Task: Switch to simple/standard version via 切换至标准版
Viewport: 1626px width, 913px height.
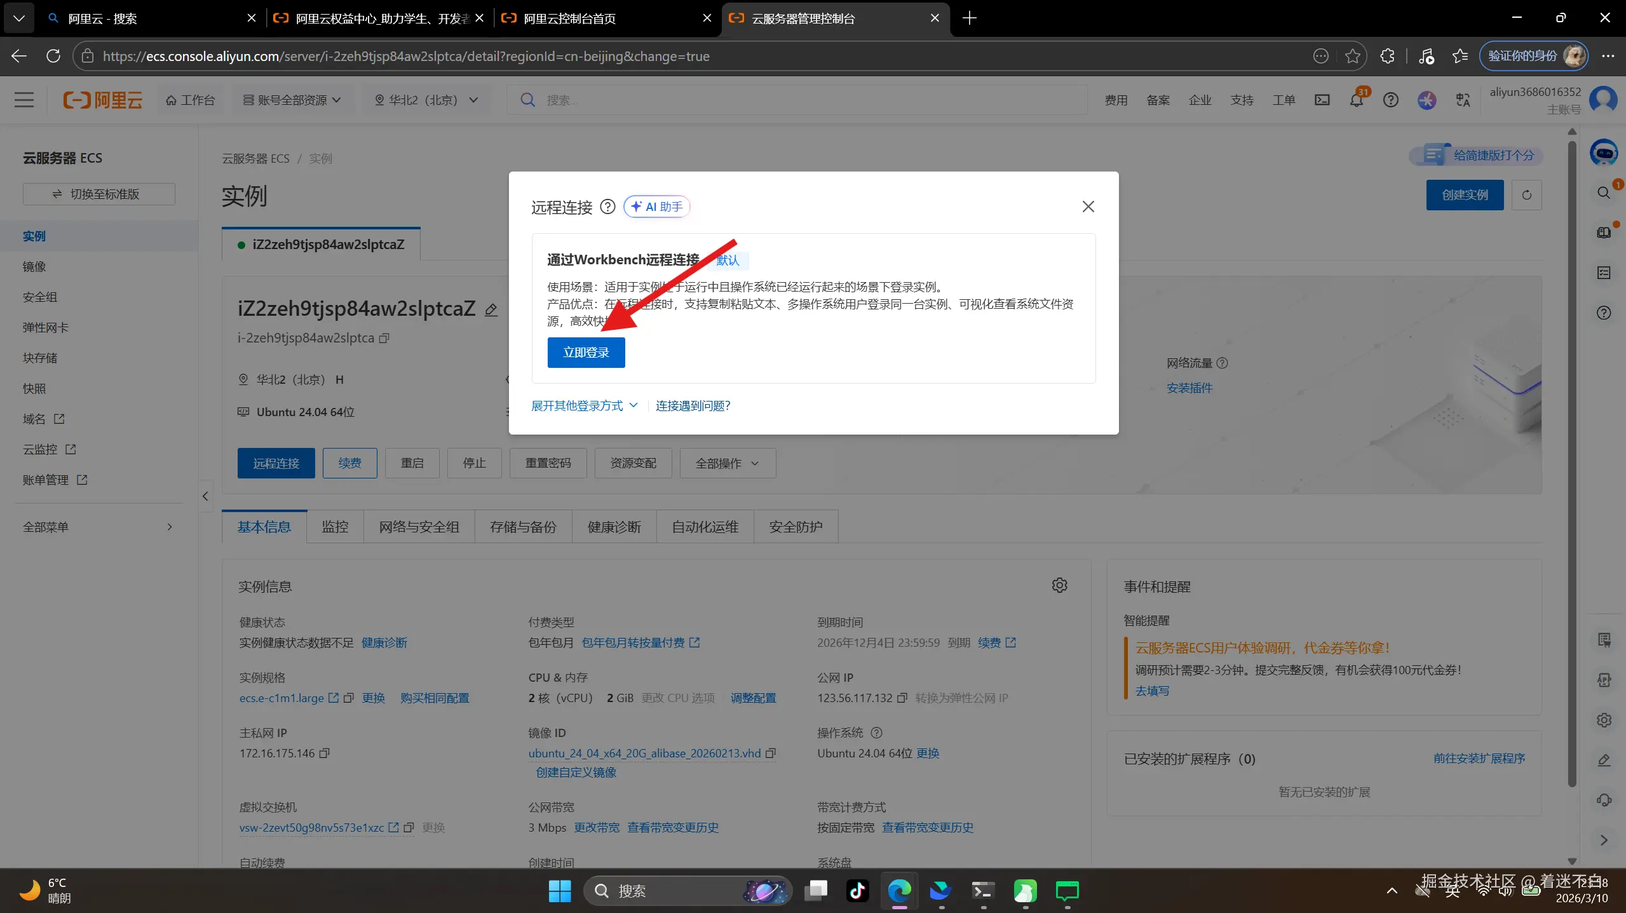Action: [x=99, y=194]
